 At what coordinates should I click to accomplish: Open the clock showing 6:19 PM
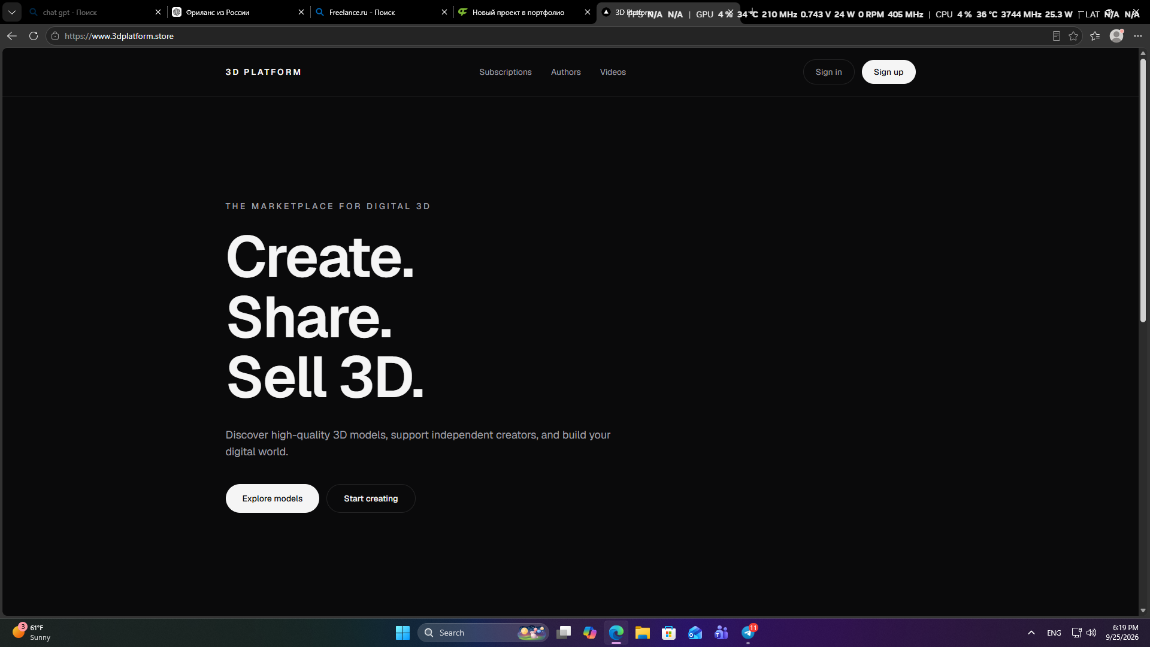[1122, 633]
